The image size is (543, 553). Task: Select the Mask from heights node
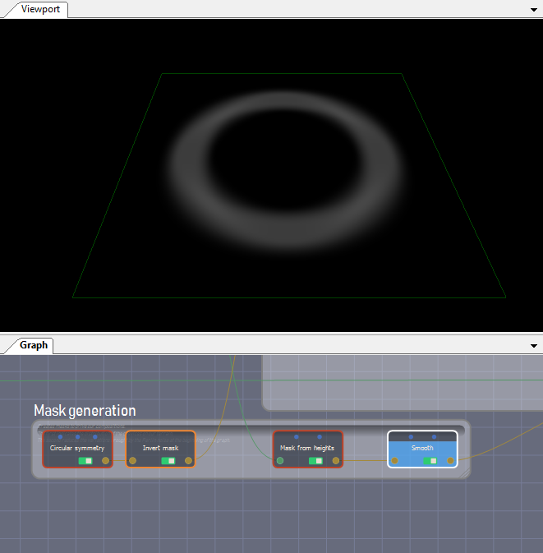coord(307,448)
